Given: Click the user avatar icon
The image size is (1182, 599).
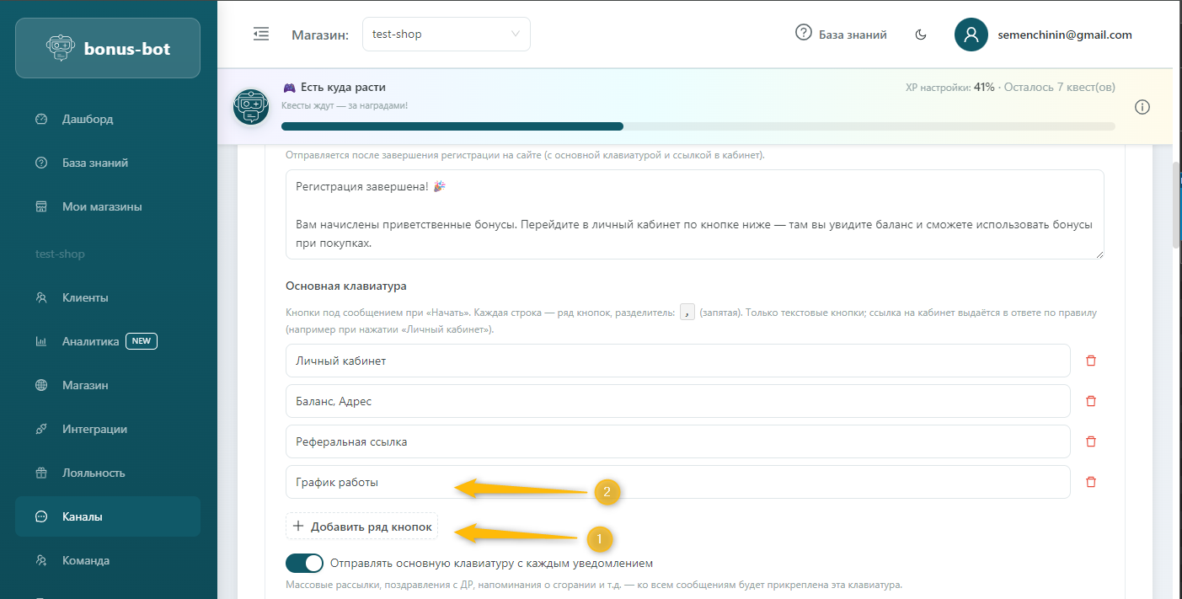Looking at the screenshot, I should (x=971, y=35).
